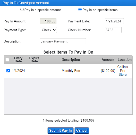Click the Description column header
Screen dimensions: 136x135
click(x=71, y=60)
